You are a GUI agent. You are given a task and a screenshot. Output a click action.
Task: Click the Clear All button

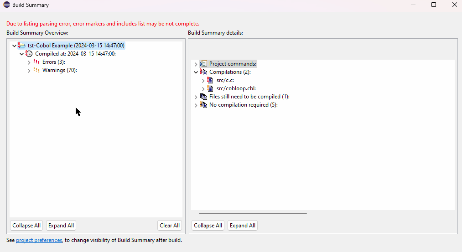coord(170,226)
